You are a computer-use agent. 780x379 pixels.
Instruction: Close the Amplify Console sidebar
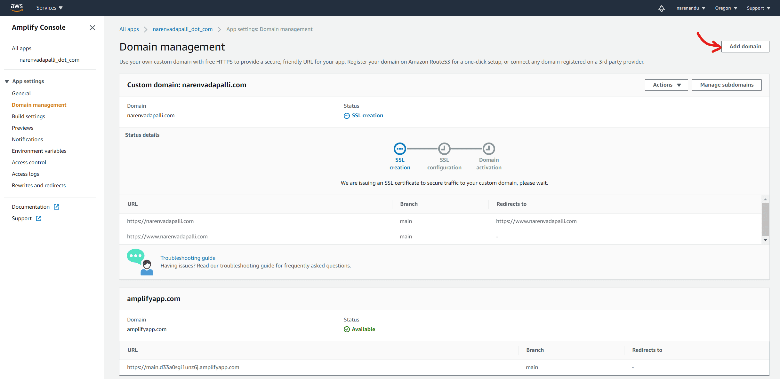pyautogui.click(x=92, y=28)
